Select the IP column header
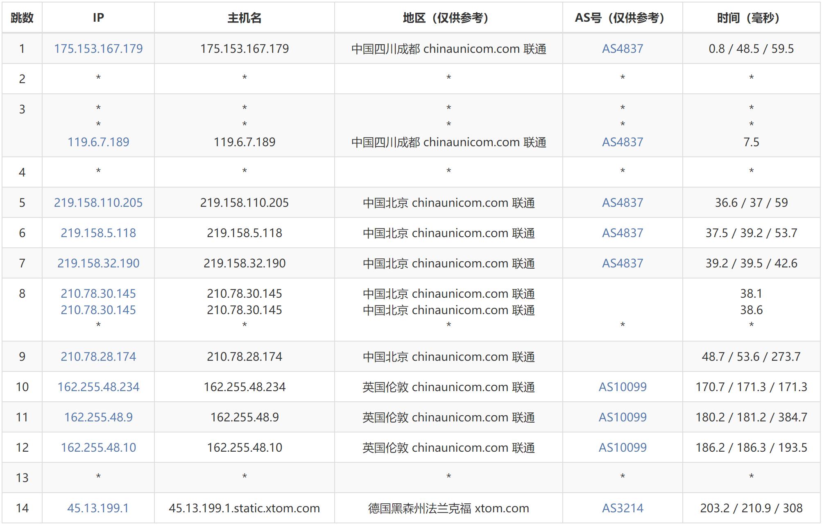The image size is (822, 525). pos(98,18)
